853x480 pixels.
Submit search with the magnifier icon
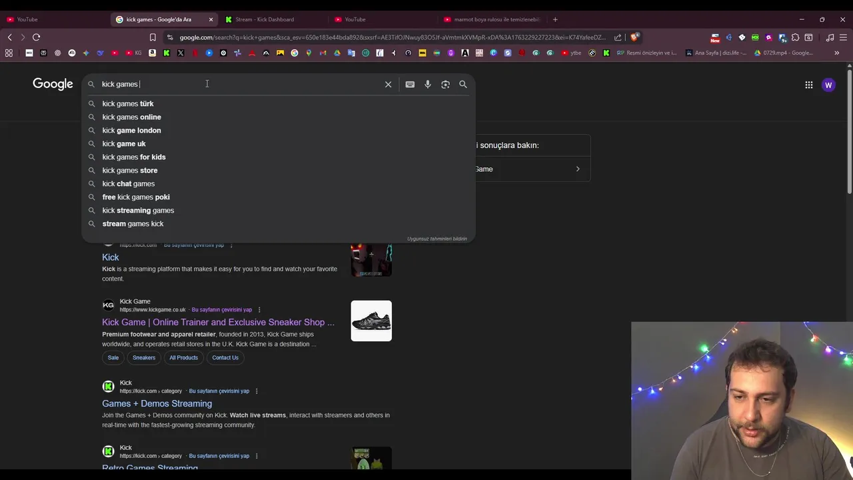tap(463, 84)
